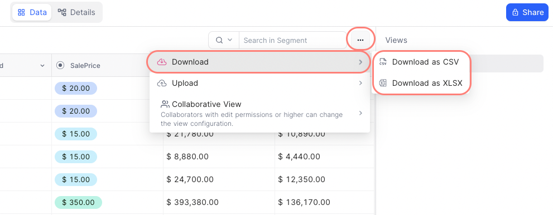Click the Upload cloud icon
553x215 pixels.
(x=161, y=84)
